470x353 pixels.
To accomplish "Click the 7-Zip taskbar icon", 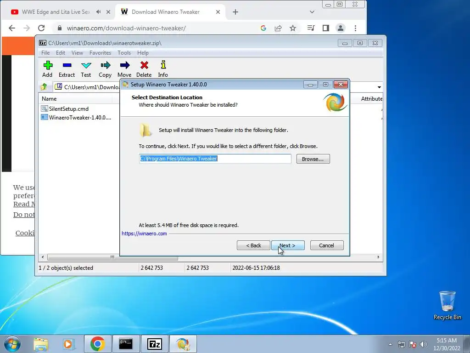I will click(155, 344).
